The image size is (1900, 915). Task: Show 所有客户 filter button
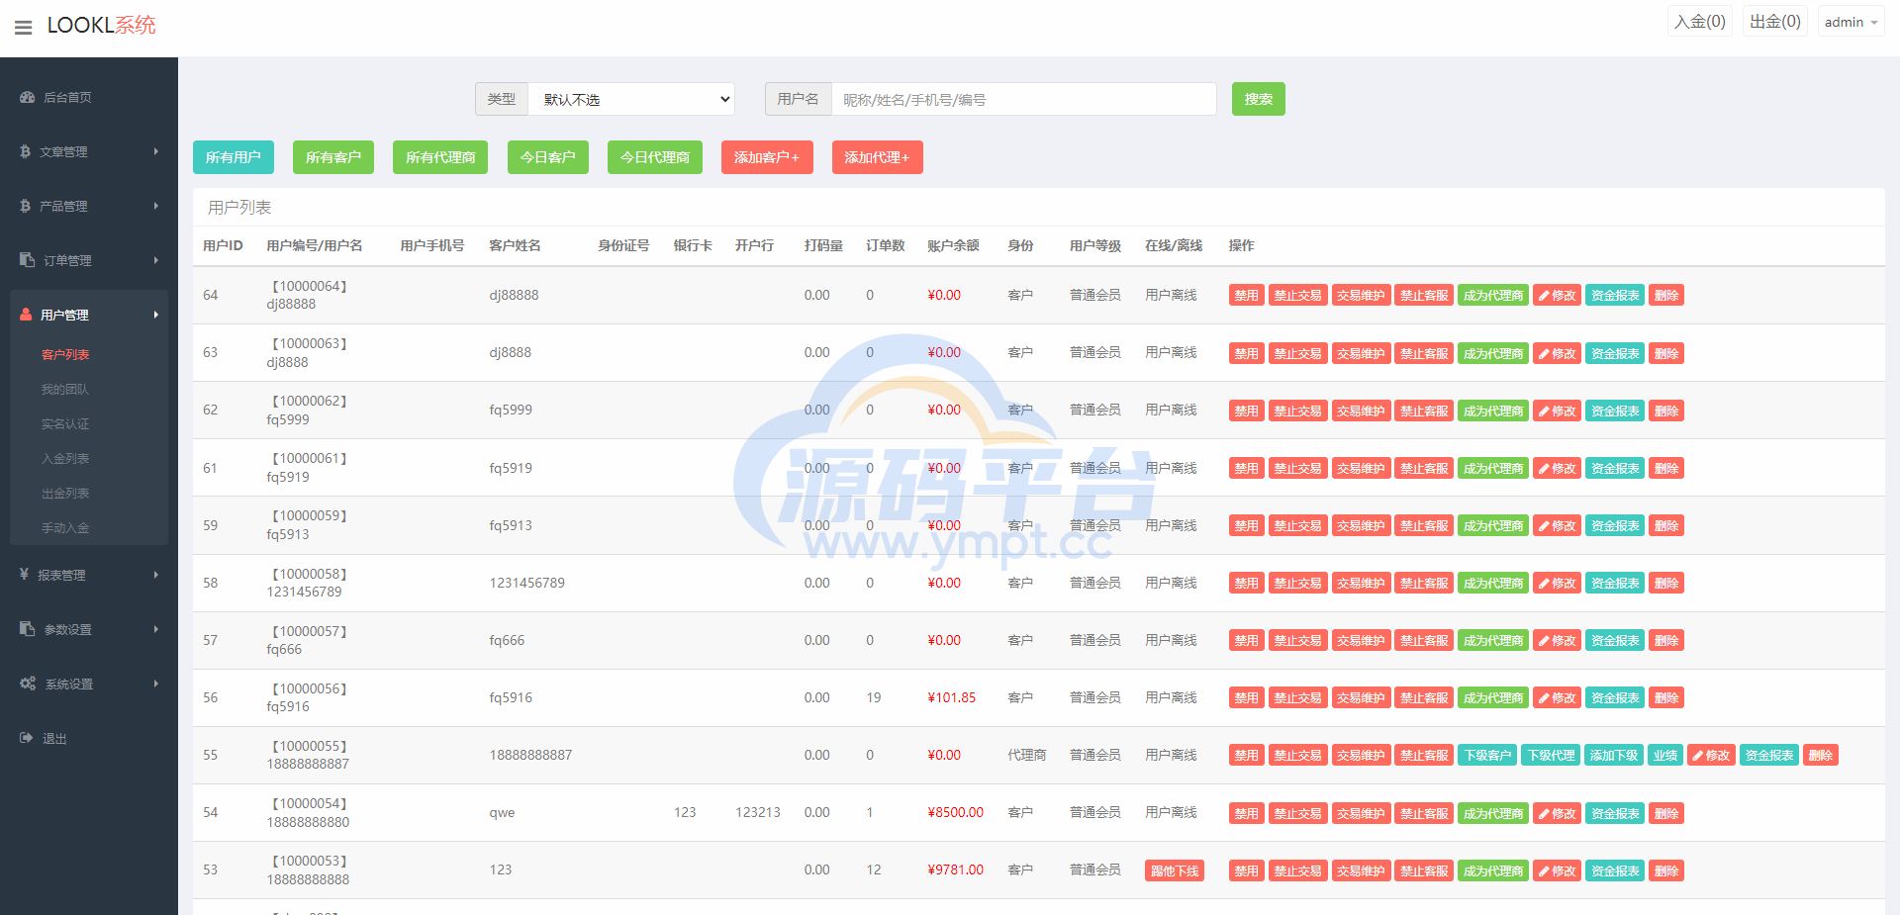tap(333, 157)
